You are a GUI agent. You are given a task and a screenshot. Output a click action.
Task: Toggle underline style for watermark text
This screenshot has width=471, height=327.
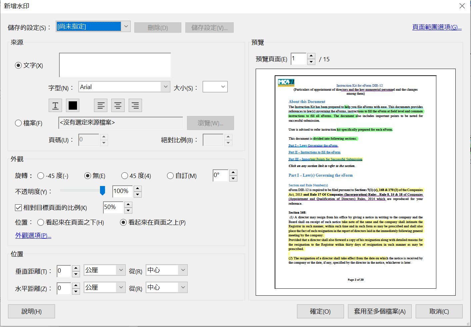click(55, 105)
